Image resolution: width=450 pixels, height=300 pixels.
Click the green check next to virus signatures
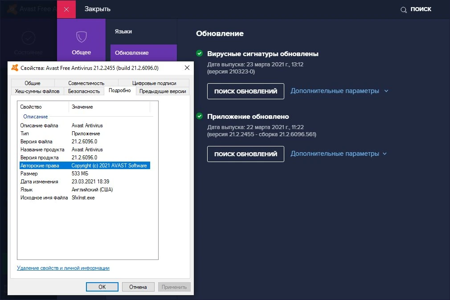tap(200, 53)
